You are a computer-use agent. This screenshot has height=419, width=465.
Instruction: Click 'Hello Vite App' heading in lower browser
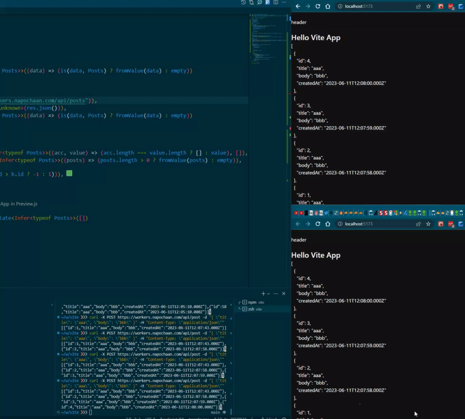click(316, 256)
